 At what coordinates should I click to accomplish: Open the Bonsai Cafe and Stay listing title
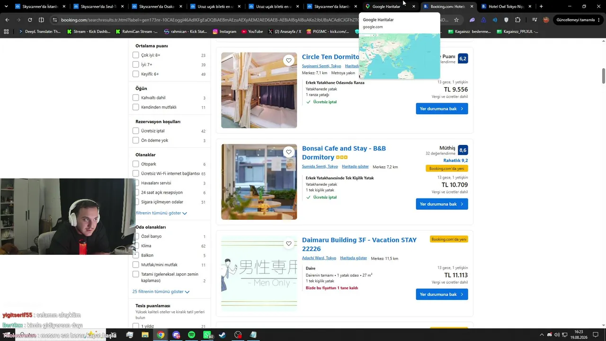(344, 153)
